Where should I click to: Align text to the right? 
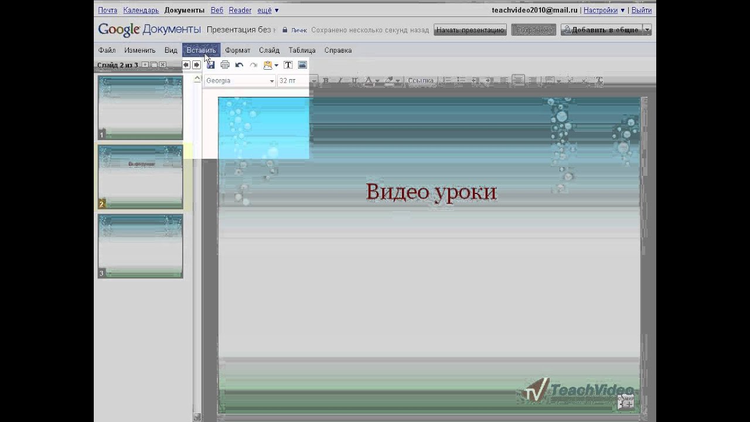click(x=533, y=80)
